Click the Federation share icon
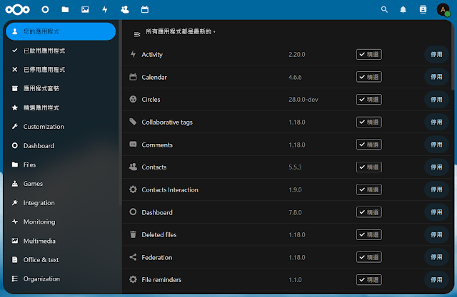Screen dimensions: 457x297 pyautogui.click(x=133, y=257)
